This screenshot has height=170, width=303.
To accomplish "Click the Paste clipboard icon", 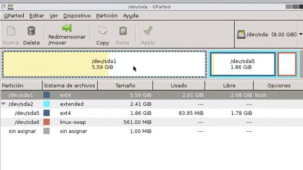I will 123,31.
